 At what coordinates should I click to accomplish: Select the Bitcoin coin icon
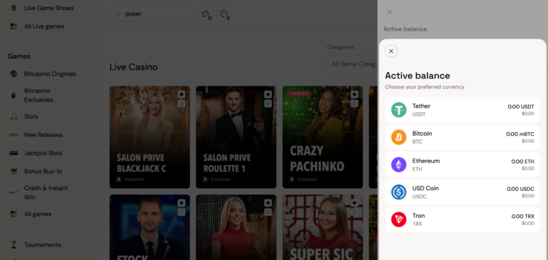coord(398,137)
